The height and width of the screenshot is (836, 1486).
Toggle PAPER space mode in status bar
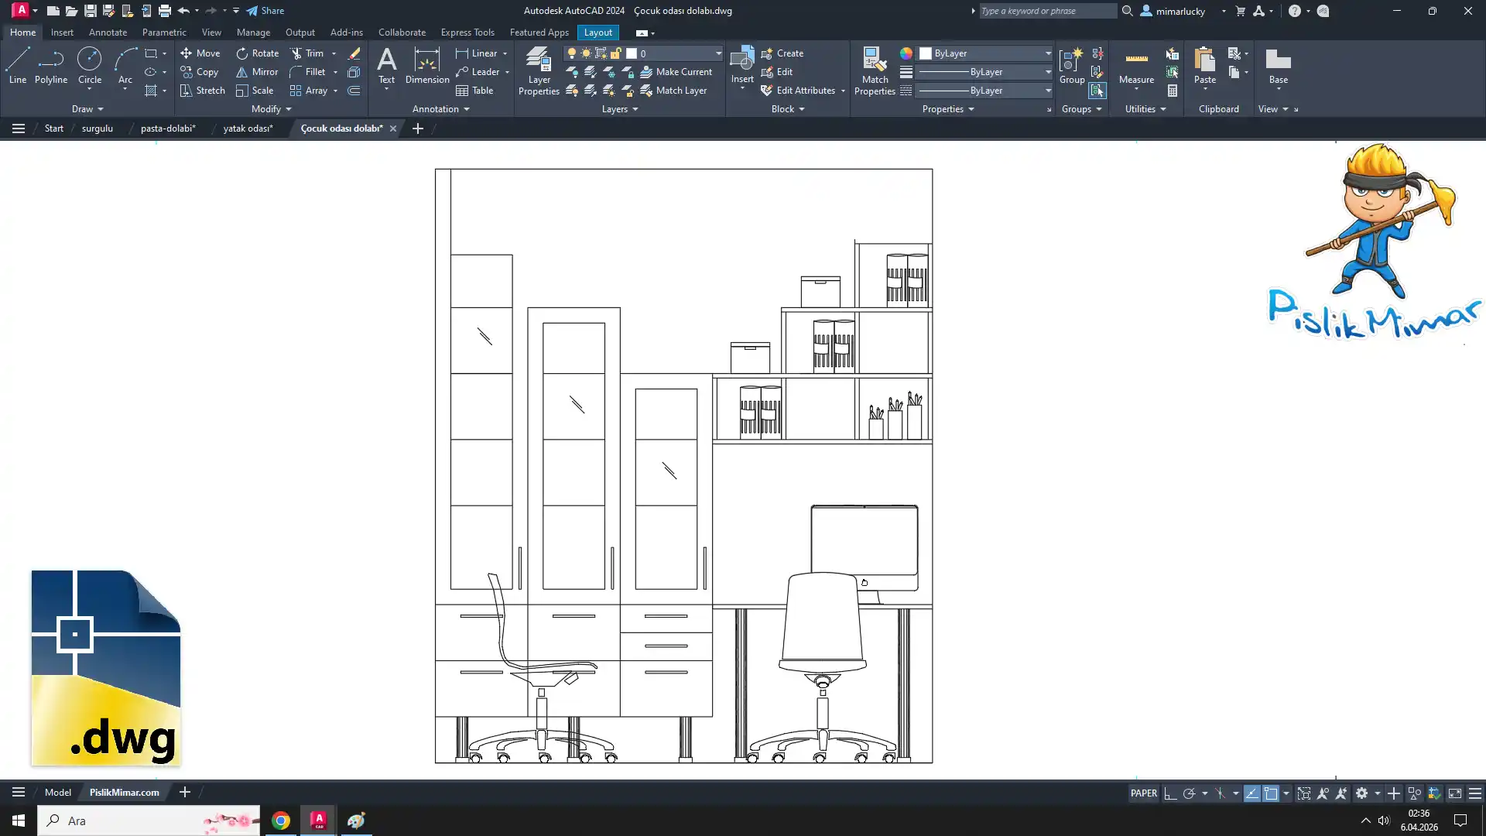pyautogui.click(x=1143, y=793)
